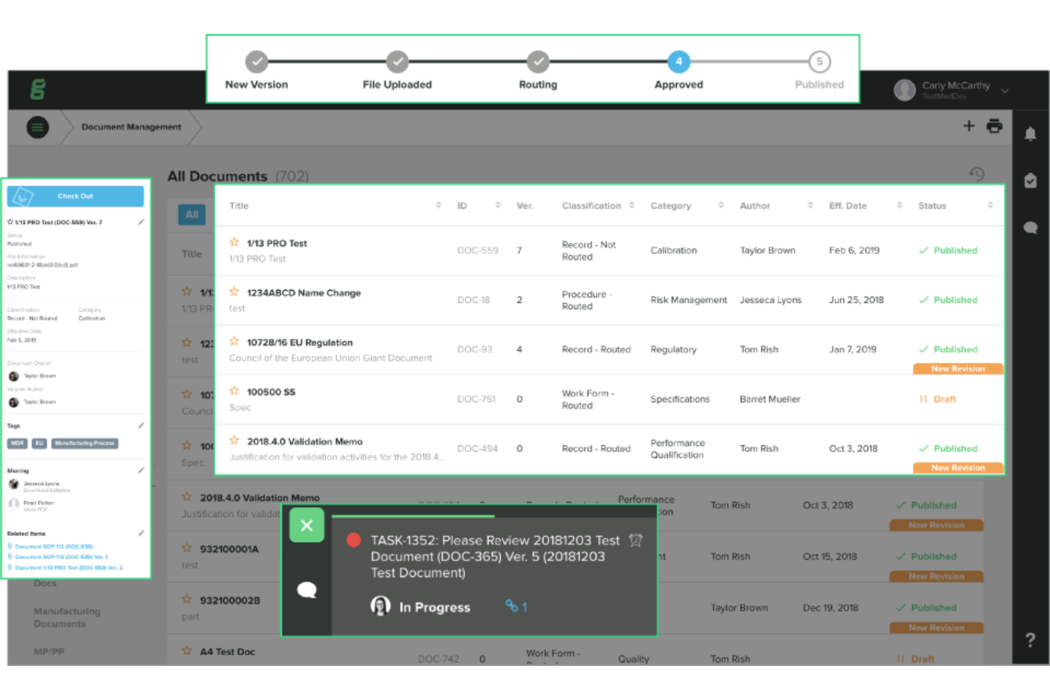
Task: Star the 1/13 PRO Test row in table
Action: (234, 243)
